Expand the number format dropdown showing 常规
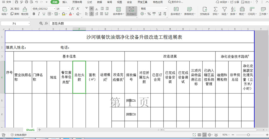The image size is (269, 139). [x=166, y=9]
